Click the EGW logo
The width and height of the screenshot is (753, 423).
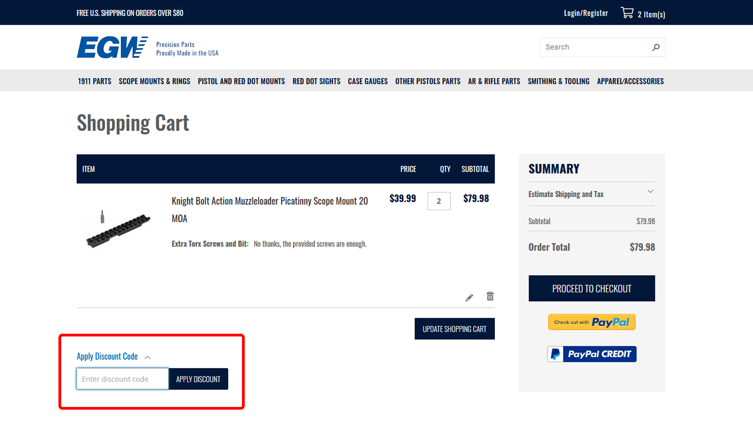(x=112, y=47)
